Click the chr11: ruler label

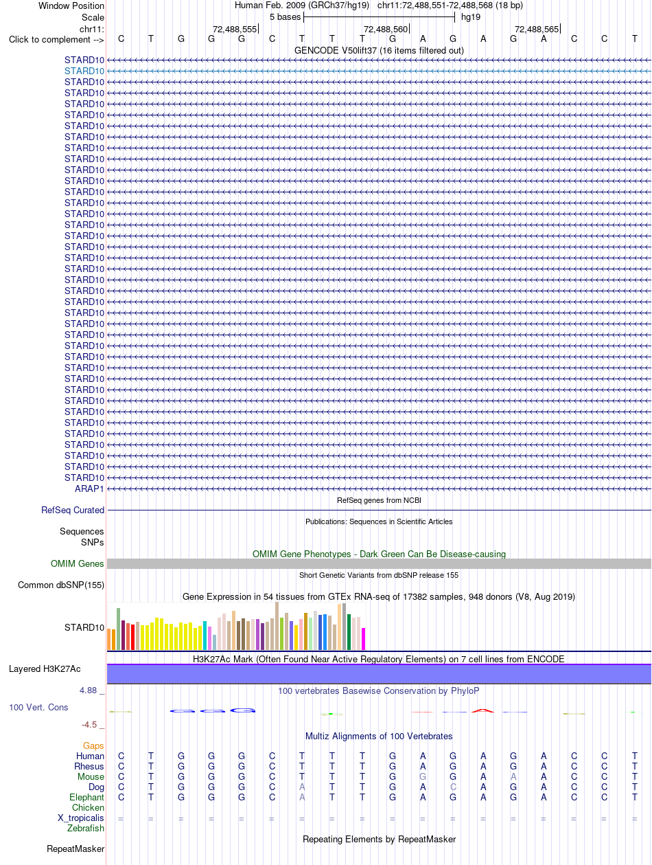92,29
